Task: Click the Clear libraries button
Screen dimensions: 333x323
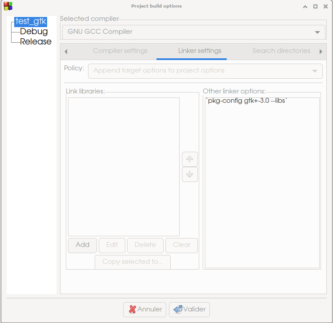Action: (181, 246)
